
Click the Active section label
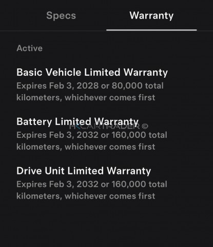pos(29,48)
